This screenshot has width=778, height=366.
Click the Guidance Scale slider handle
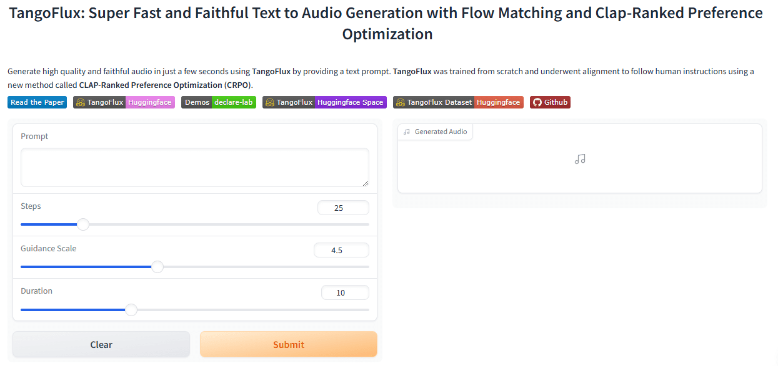(x=157, y=267)
